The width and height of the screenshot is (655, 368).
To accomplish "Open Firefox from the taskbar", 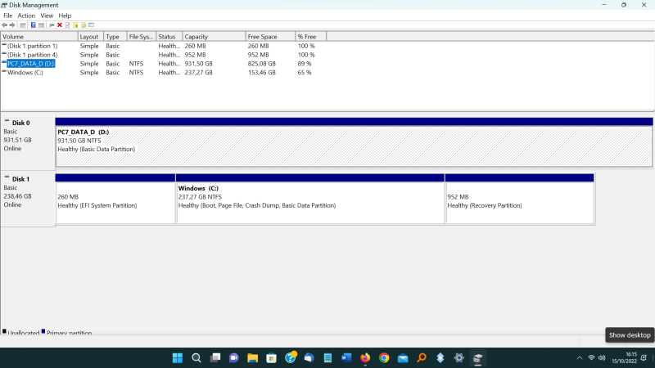I will [365, 358].
